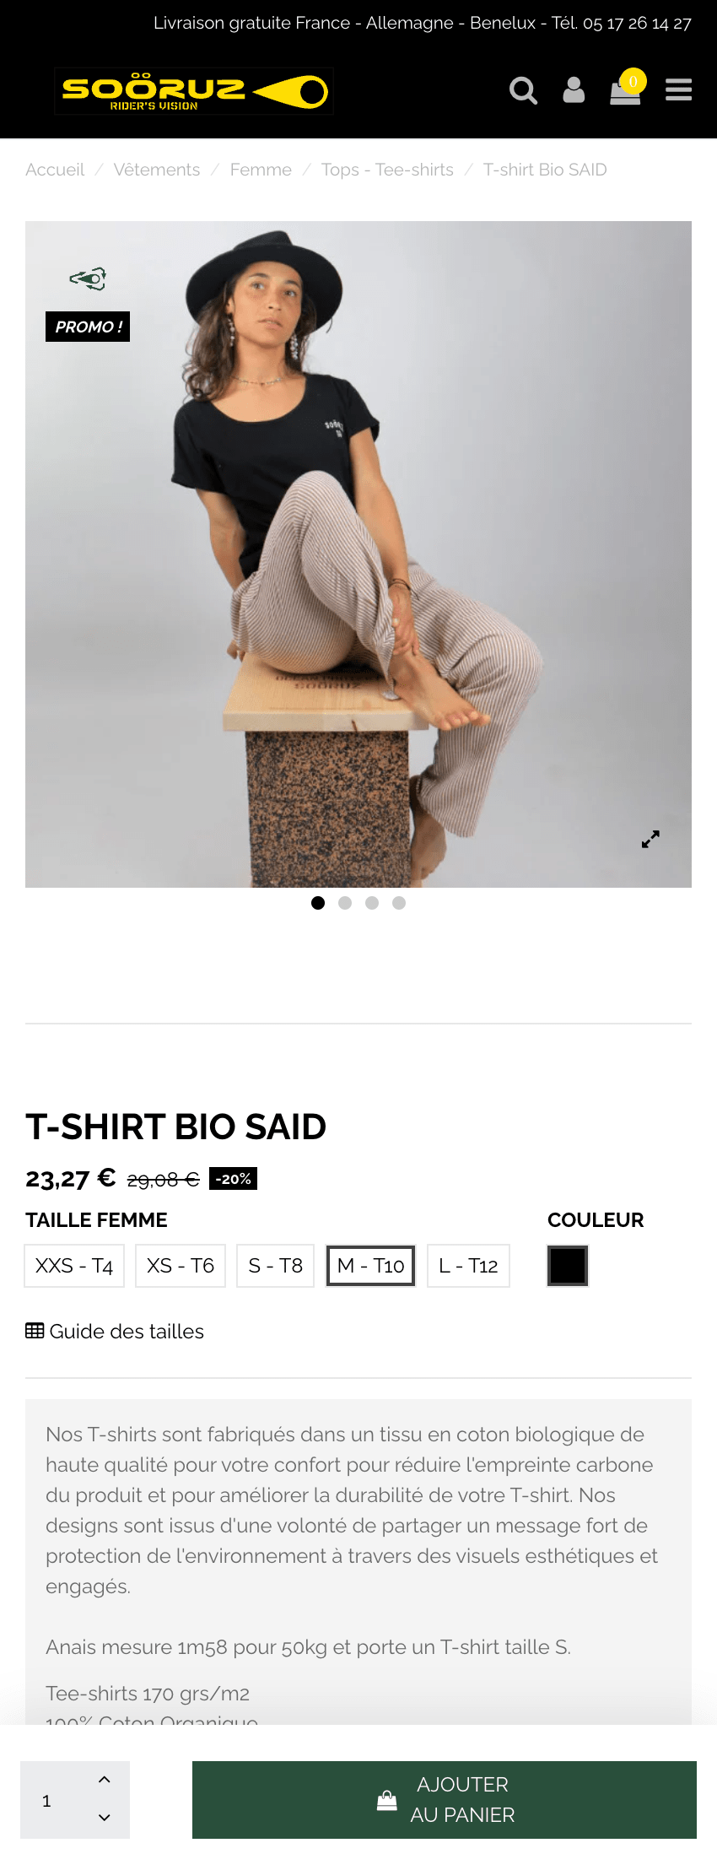The image size is (717, 1870).
Task: Click Ajouter au panier button
Action: point(445,1800)
